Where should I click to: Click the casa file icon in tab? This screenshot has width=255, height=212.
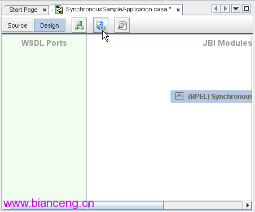(x=59, y=10)
